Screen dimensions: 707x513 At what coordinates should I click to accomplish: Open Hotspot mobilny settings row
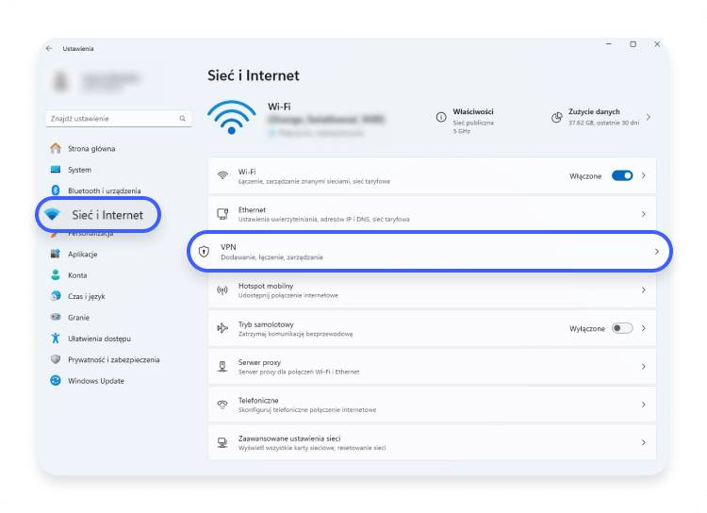(x=432, y=290)
